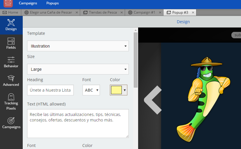Open the Campaigns menu in top bar

pyautogui.click(x=28, y=3)
